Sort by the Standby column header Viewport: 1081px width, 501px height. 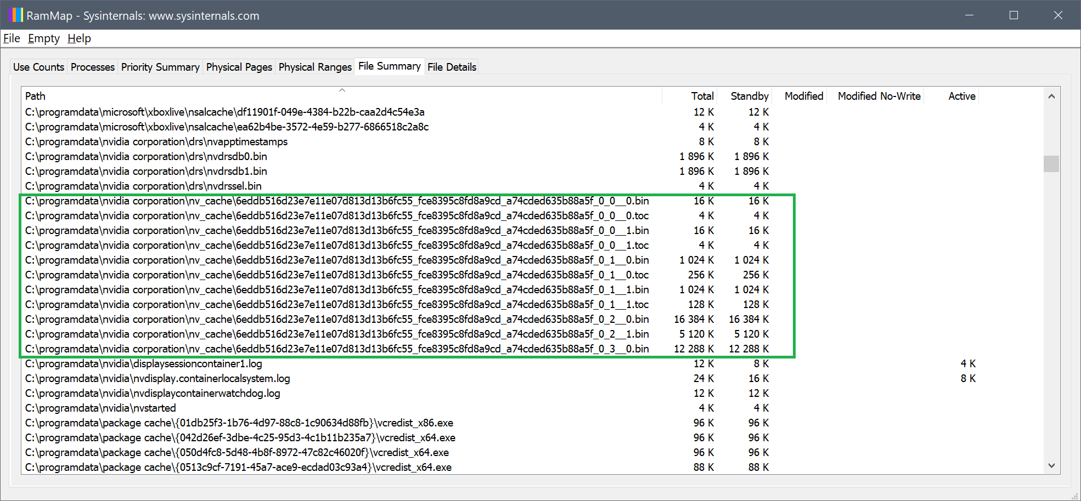coord(744,96)
